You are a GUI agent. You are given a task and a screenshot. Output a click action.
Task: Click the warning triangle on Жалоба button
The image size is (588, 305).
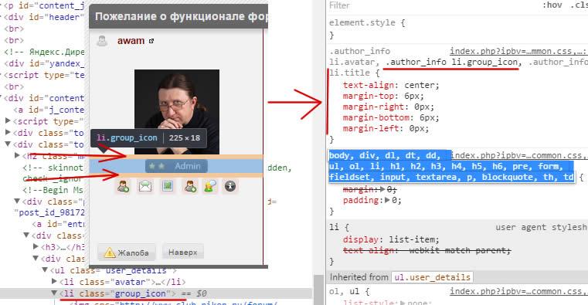tap(110, 252)
